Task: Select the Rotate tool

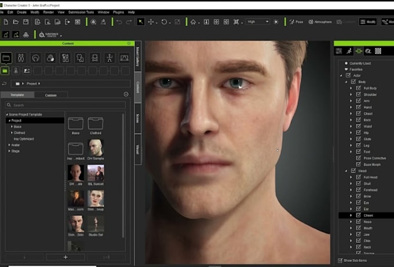Action: pyautogui.click(x=164, y=22)
